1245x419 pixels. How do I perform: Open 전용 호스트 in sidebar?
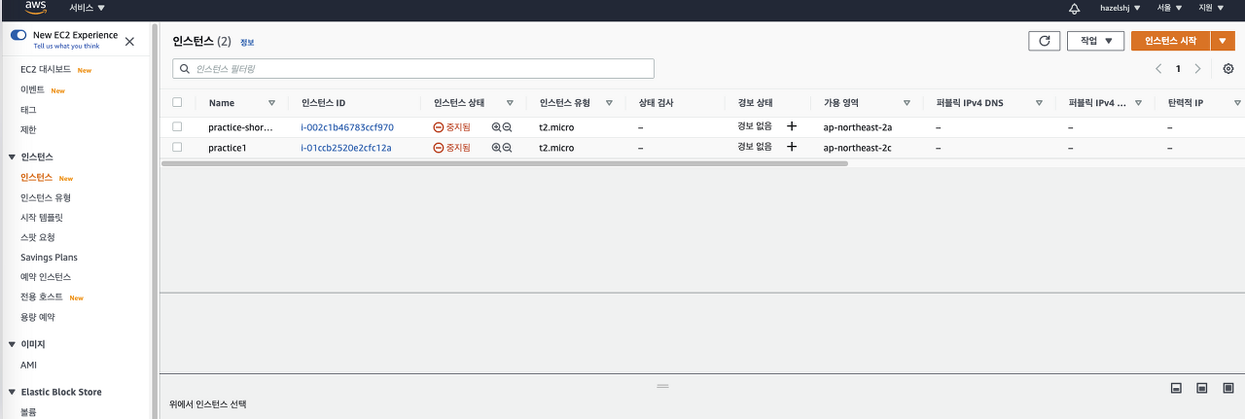[x=41, y=297]
